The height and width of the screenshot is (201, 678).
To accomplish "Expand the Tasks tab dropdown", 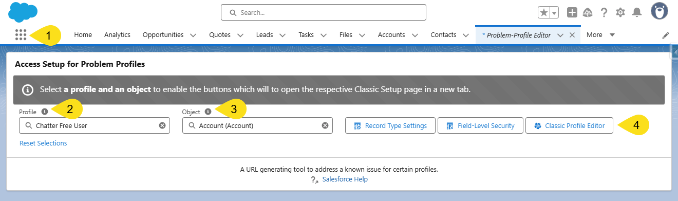I will pyautogui.click(x=324, y=35).
